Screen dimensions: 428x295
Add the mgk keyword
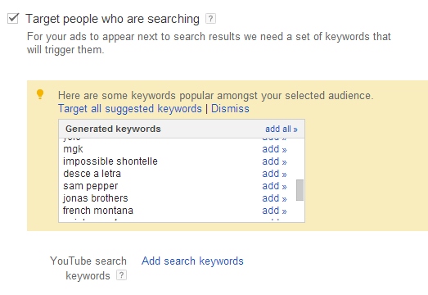pos(274,149)
